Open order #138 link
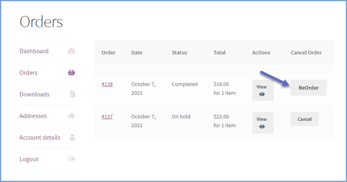 click(107, 84)
